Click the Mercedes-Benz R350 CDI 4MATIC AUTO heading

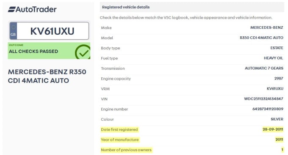click(47, 76)
